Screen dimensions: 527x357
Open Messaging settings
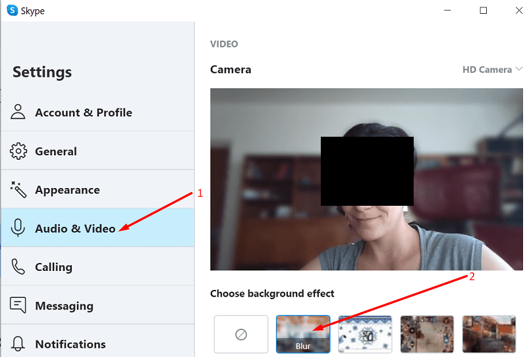97,305
